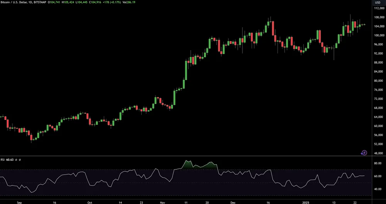Click the +178 (+0.17%) change value
386x204 pixels.
point(112,2)
